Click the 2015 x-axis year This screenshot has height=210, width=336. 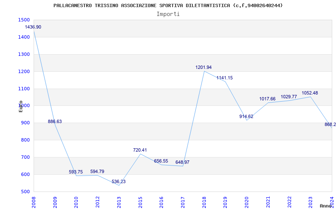[140, 202]
